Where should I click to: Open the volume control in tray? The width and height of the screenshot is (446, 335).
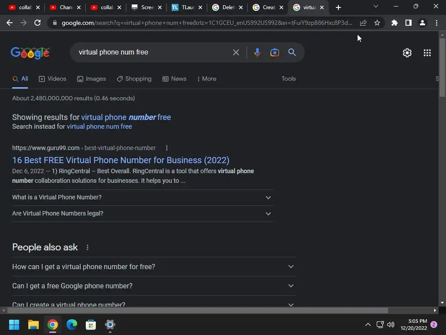(x=391, y=325)
